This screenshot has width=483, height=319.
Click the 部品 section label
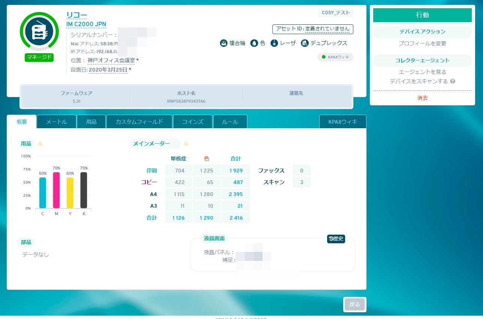pos(26,242)
